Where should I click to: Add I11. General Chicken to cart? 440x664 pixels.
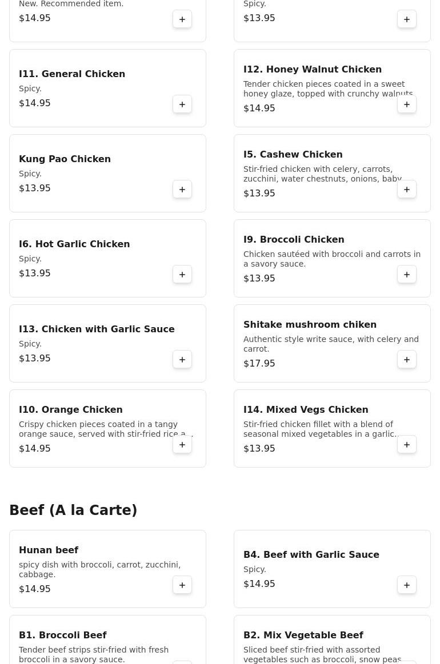182,104
